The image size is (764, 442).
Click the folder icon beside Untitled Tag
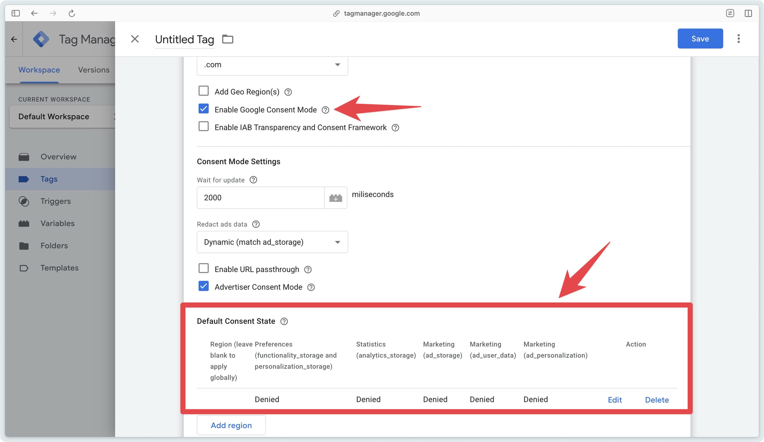(x=228, y=39)
